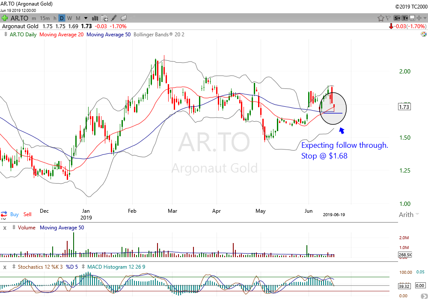Click the AR.TO symbol box
The height and width of the screenshot is (299, 428).
point(19,18)
